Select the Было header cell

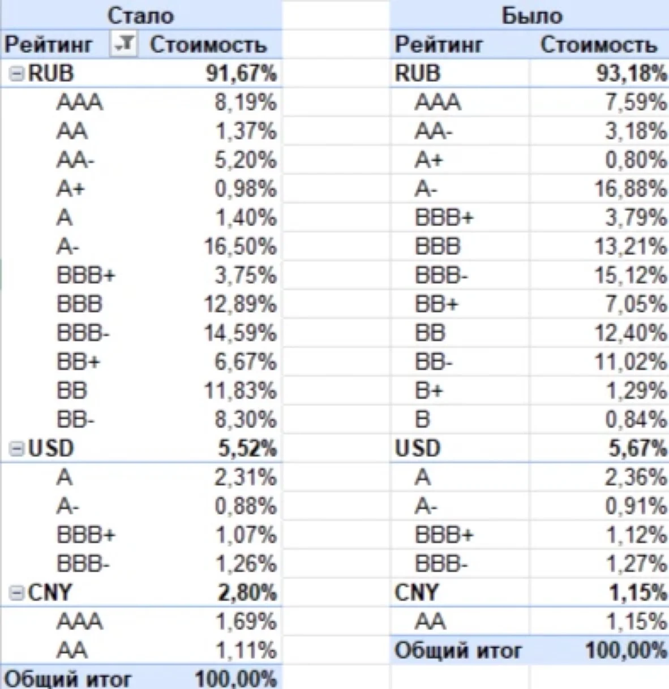[x=531, y=15]
